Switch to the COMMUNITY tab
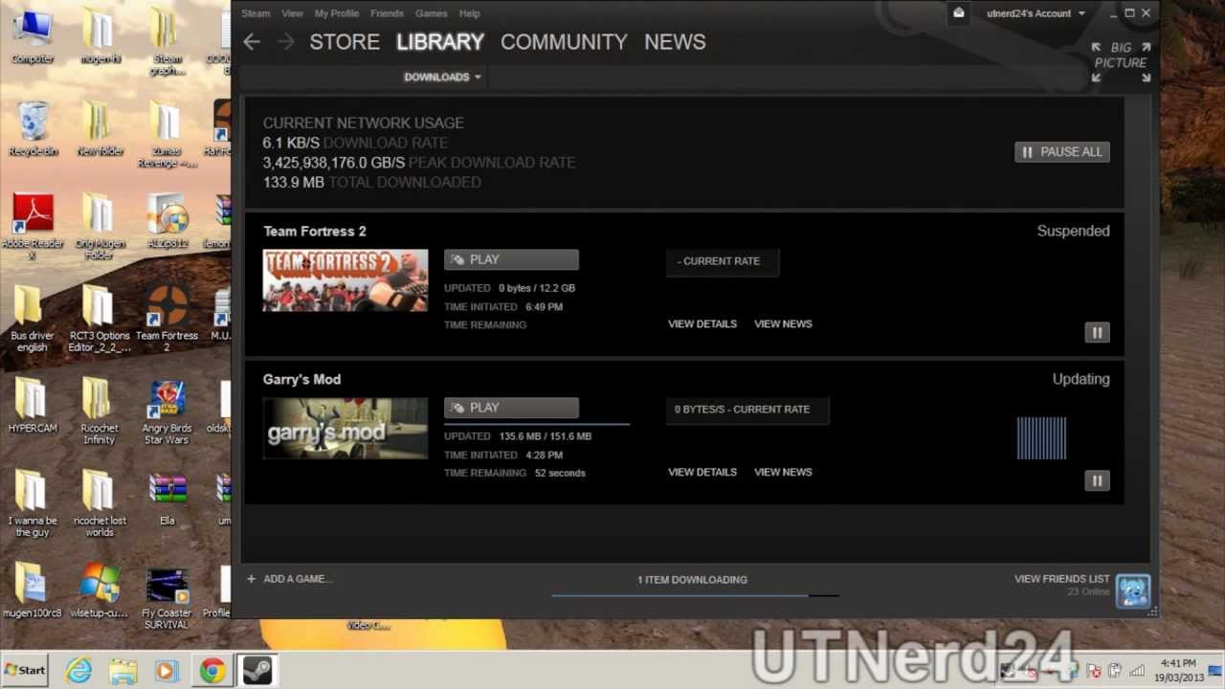Image resolution: width=1225 pixels, height=689 pixels. coord(564,42)
